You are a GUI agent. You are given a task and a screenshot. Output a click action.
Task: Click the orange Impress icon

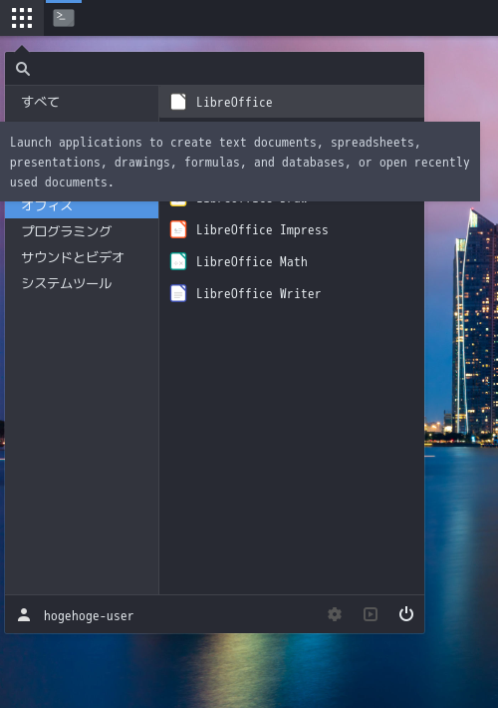tap(178, 229)
